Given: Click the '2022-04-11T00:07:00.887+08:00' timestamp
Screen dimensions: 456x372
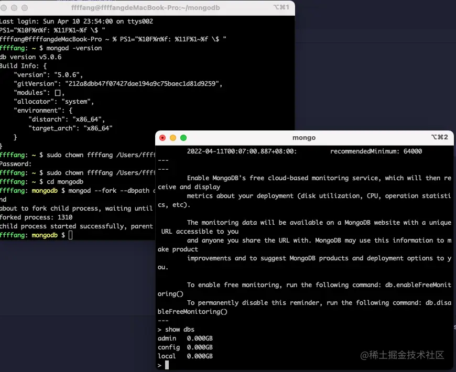Looking at the screenshot, I should click(x=242, y=151).
